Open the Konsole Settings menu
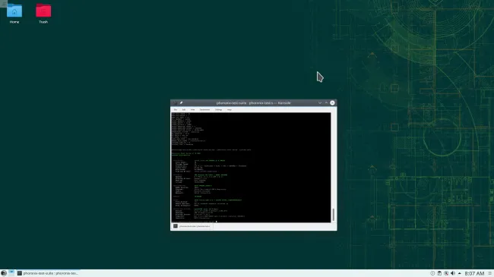 click(x=219, y=109)
